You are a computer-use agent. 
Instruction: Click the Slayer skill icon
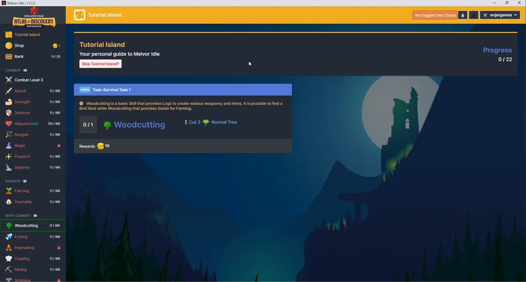pos(9,167)
